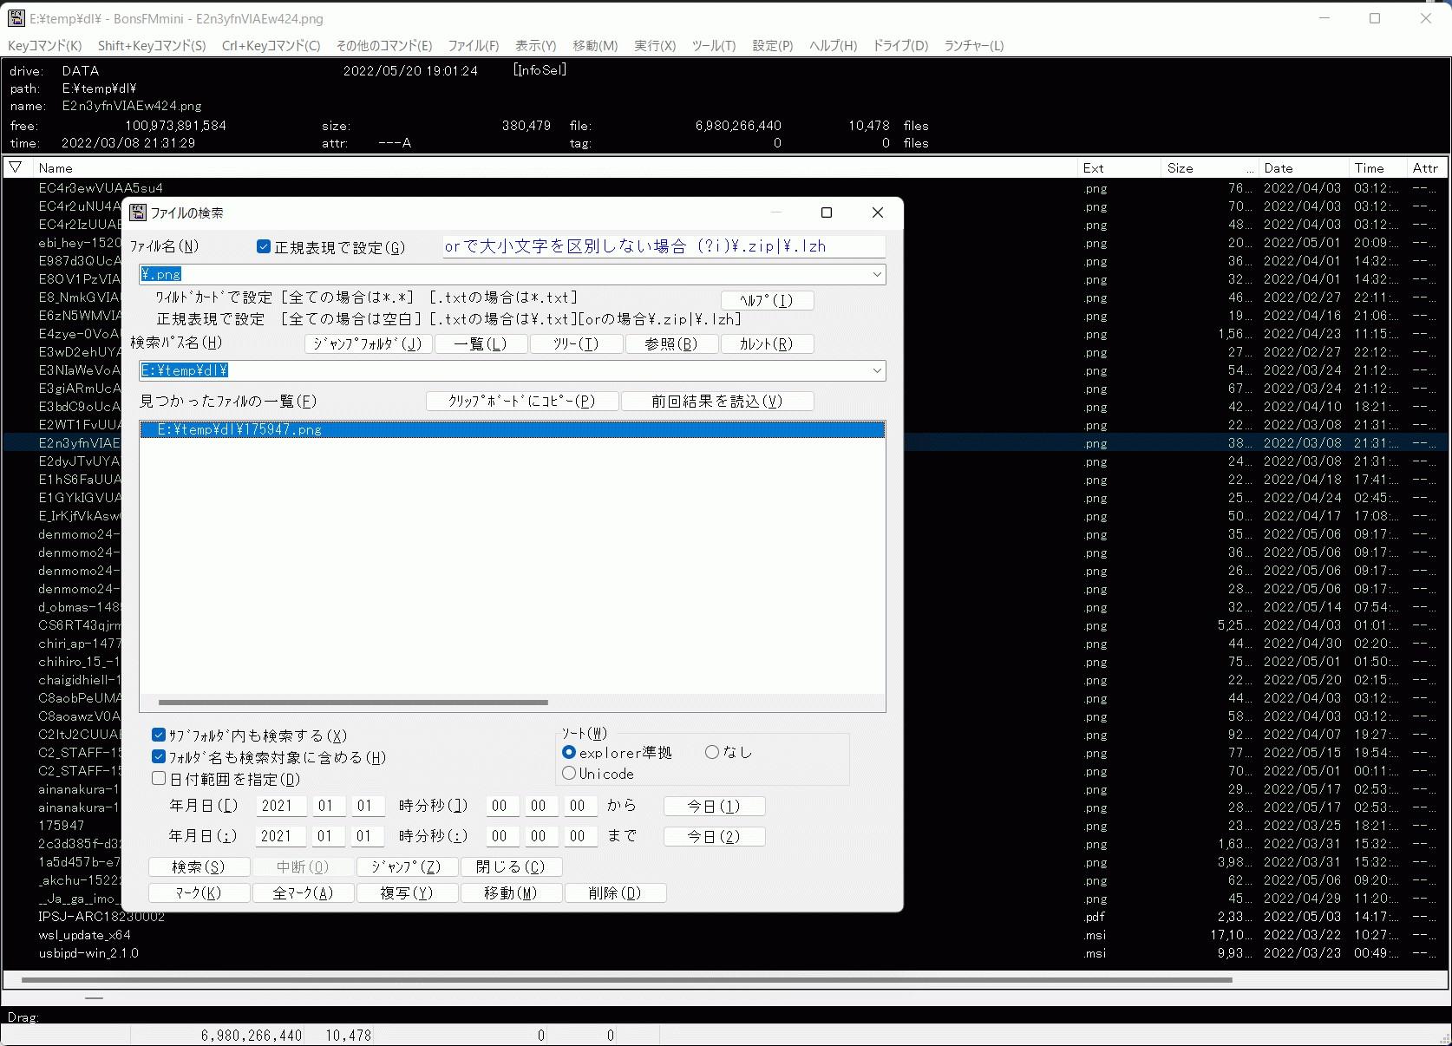The width and height of the screenshot is (1452, 1046).
Task: Enable the date range specification checkbox
Action: pos(159,779)
